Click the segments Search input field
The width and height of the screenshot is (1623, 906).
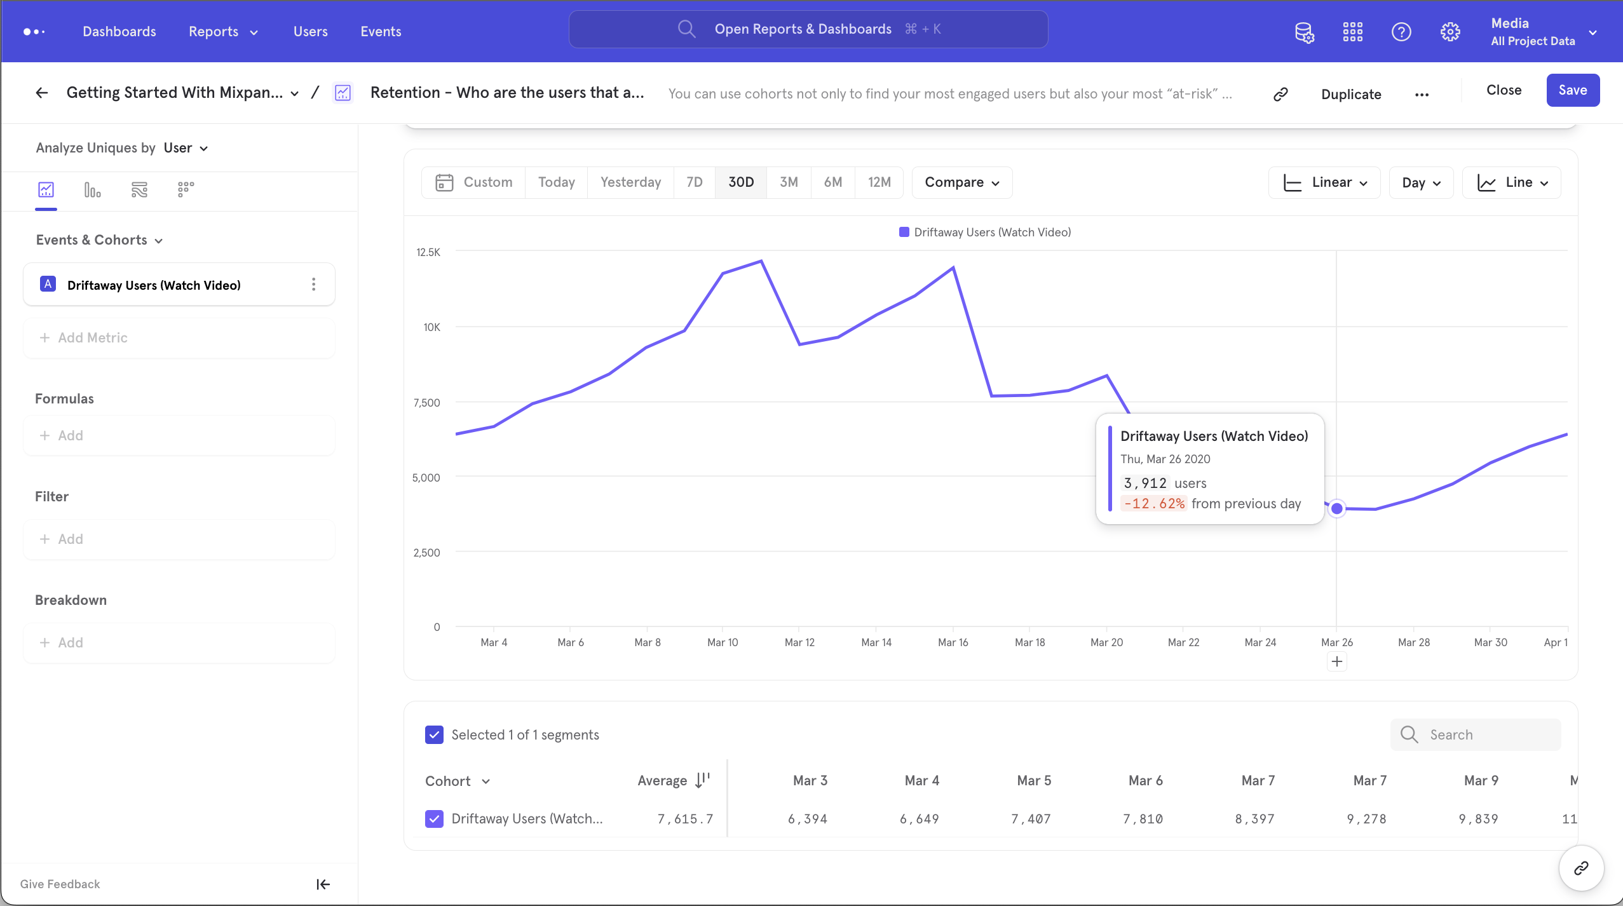tap(1476, 734)
